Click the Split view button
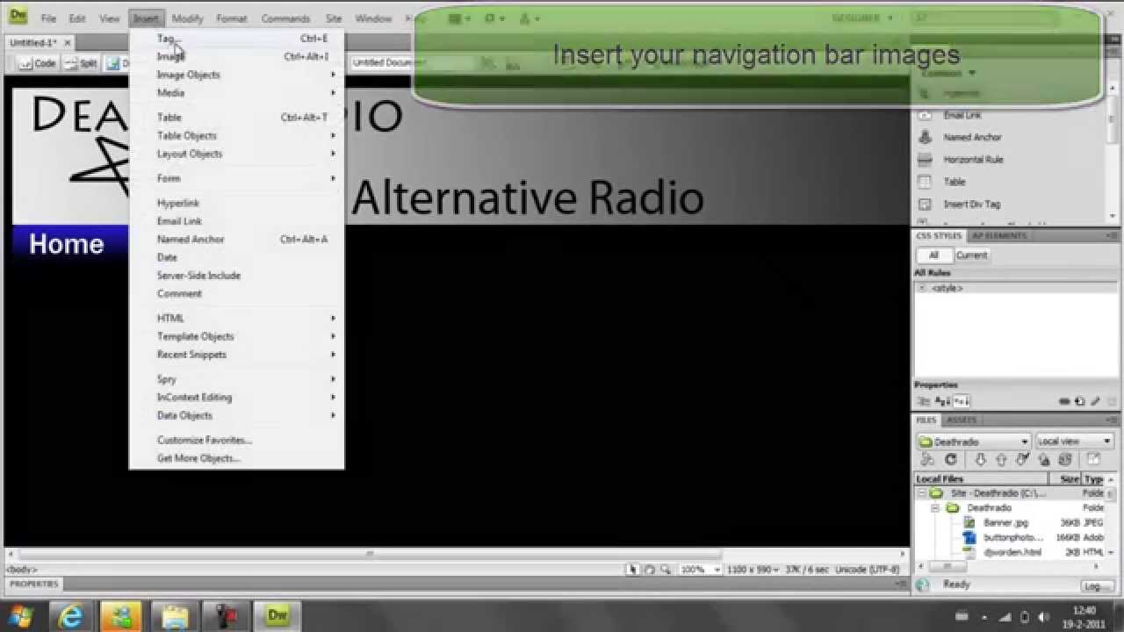1124x632 pixels. tap(81, 63)
